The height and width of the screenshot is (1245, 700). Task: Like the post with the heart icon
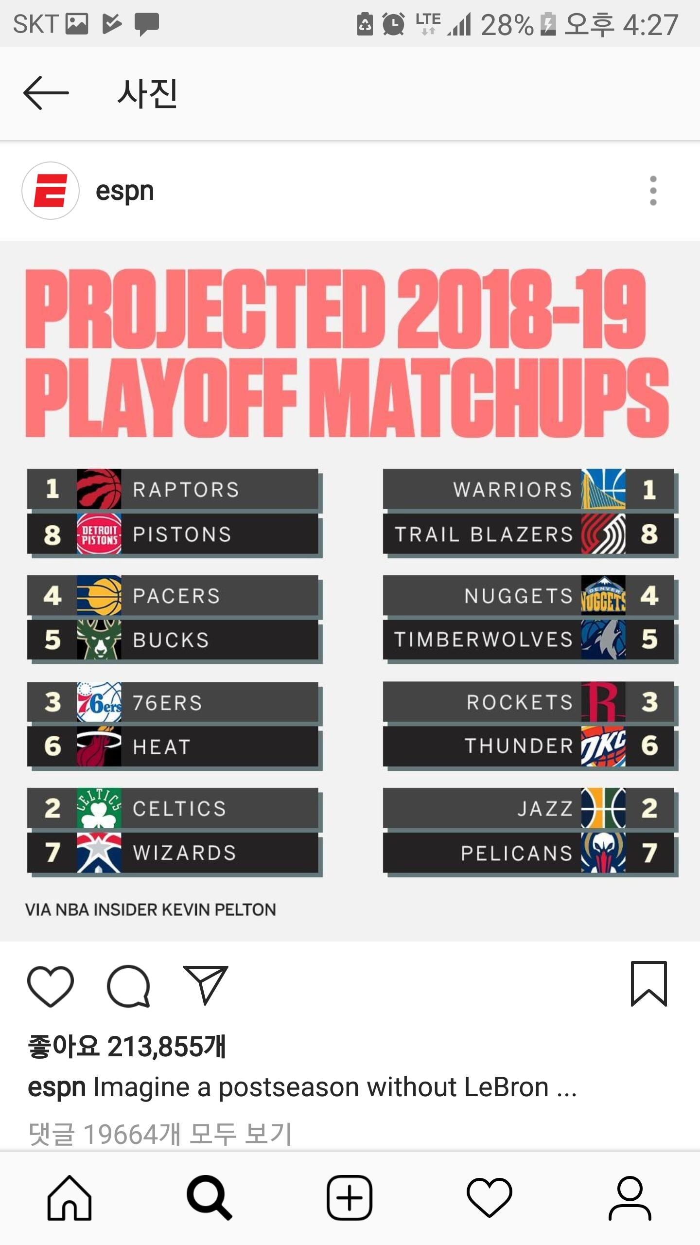click(x=51, y=985)
